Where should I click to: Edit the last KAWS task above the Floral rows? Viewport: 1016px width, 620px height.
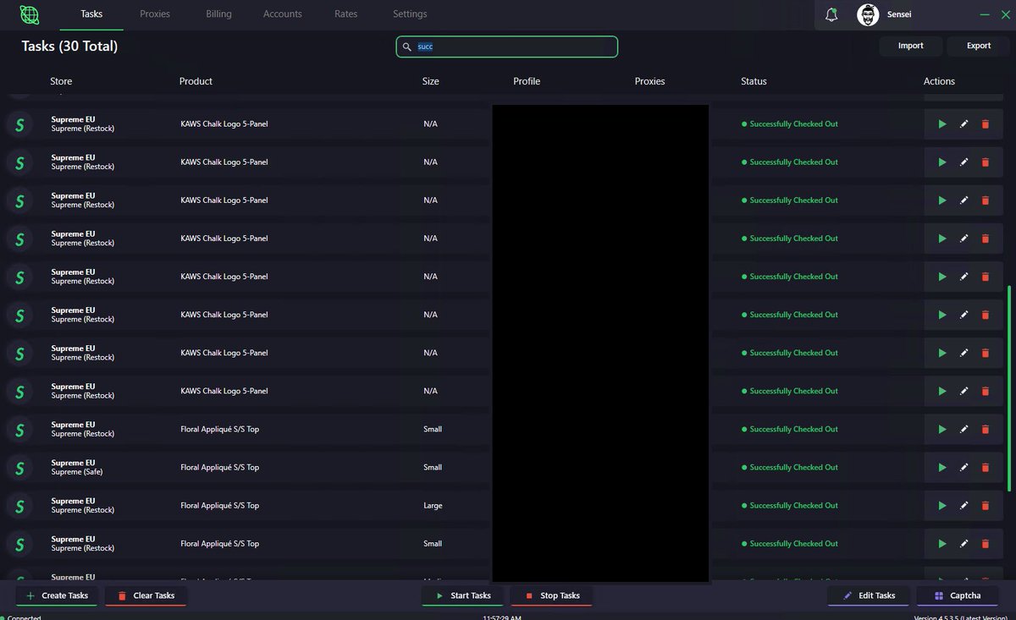(x=964, y=391)
